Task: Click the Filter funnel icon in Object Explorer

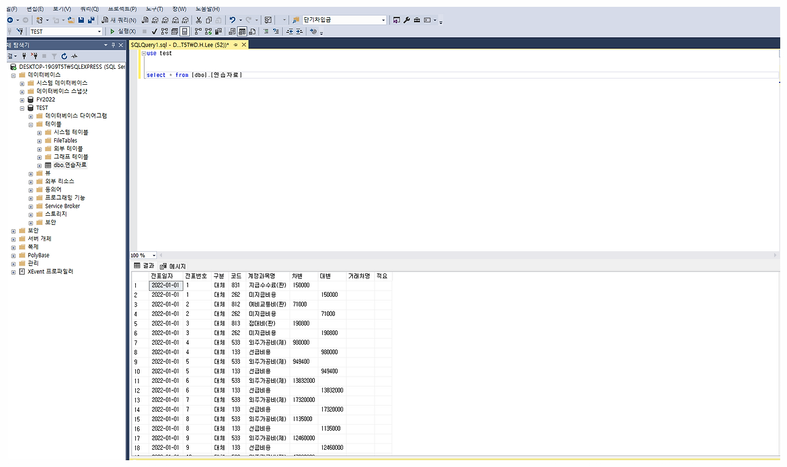Action: [54, 56]
